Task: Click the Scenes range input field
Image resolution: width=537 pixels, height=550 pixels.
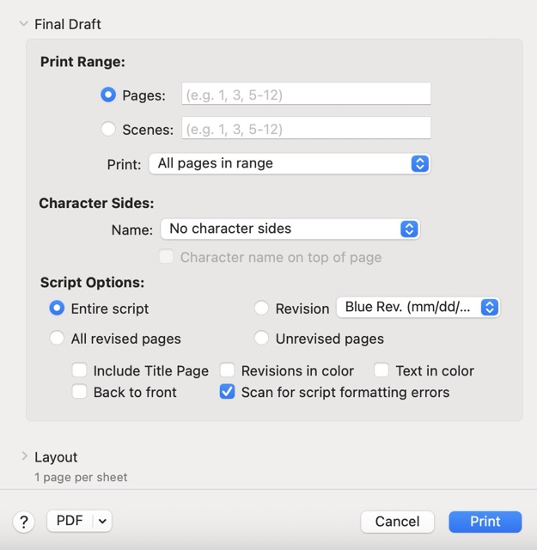Action: tap(306, 129)
